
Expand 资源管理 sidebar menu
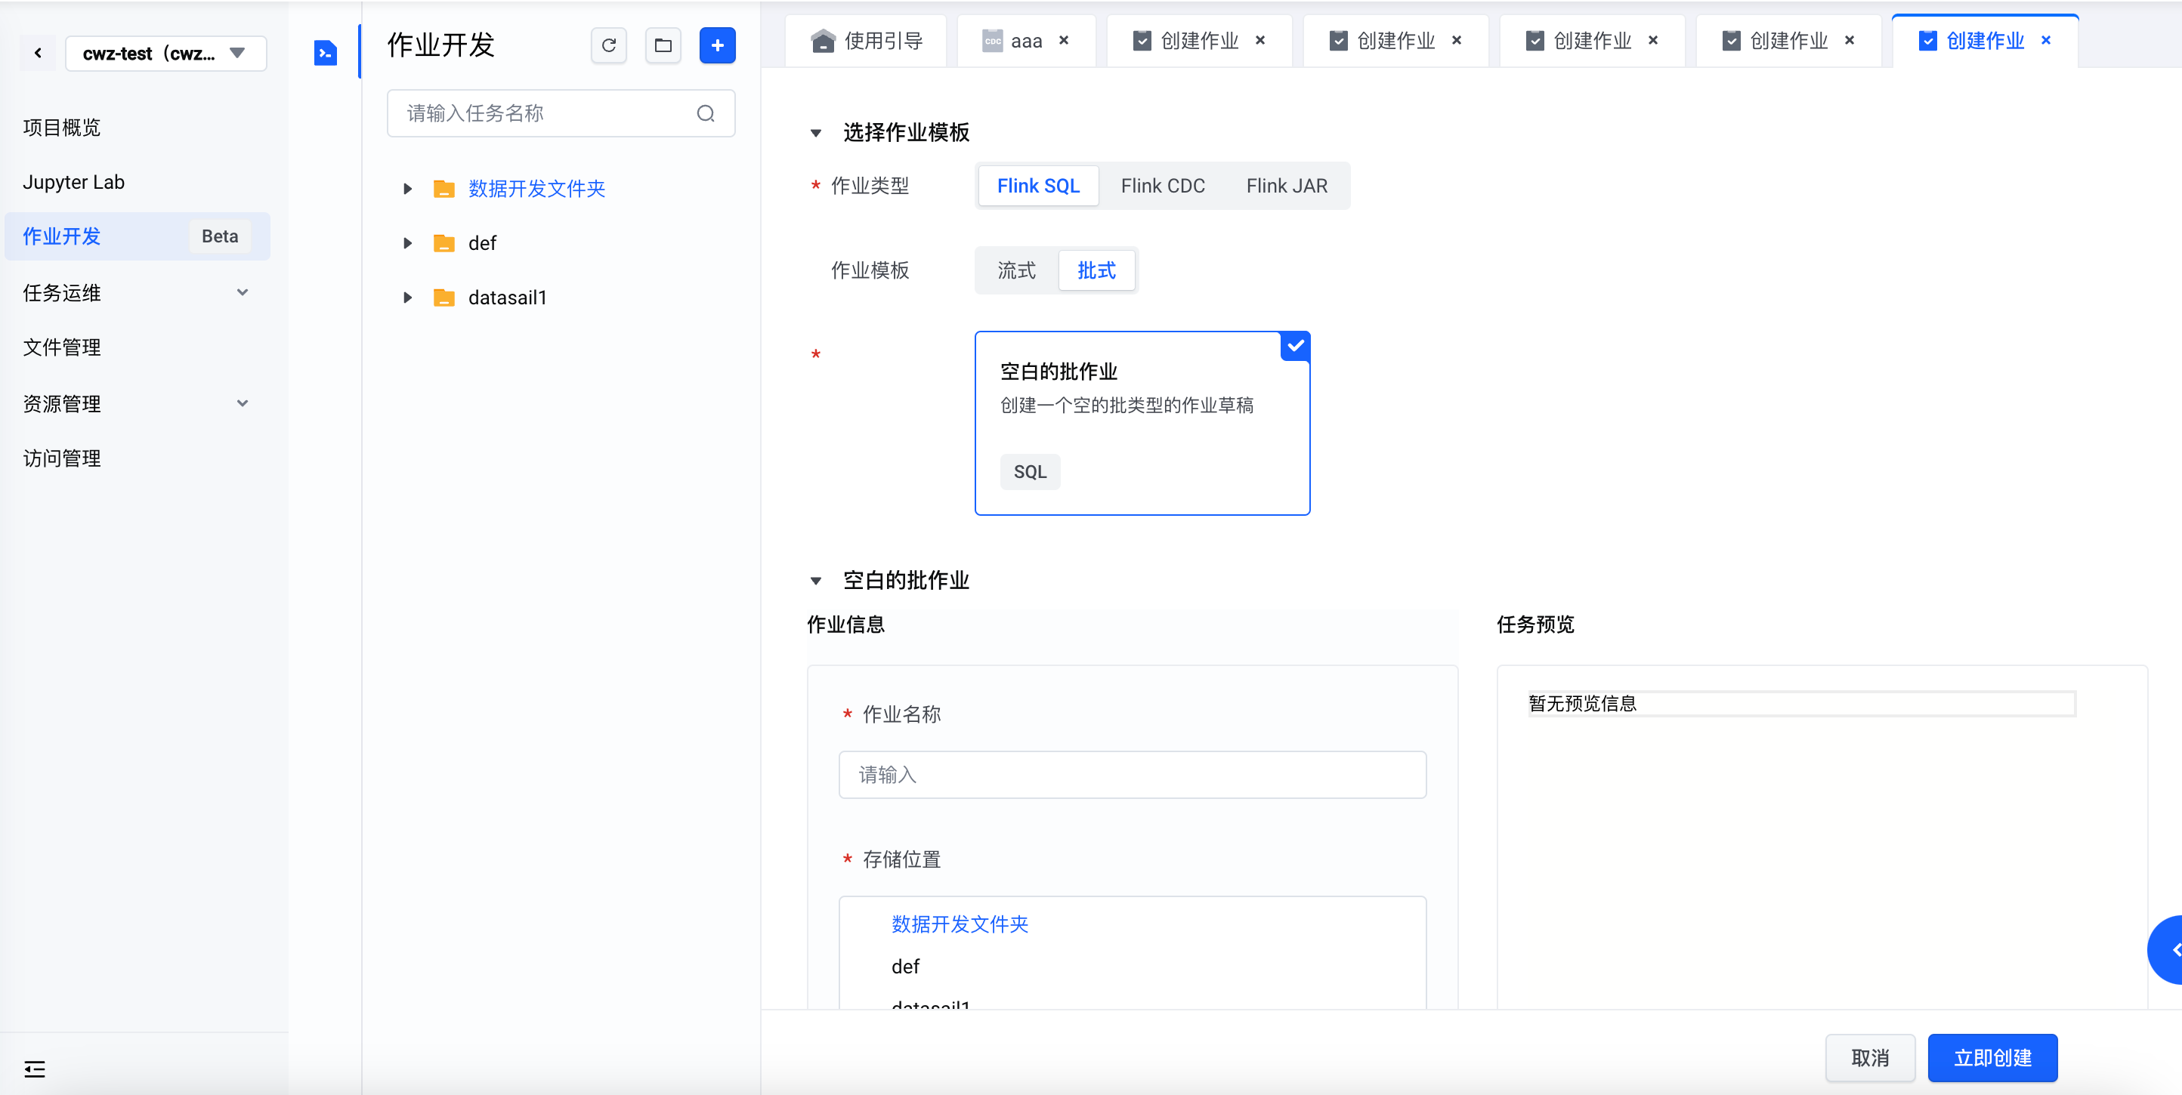(138, 404)
